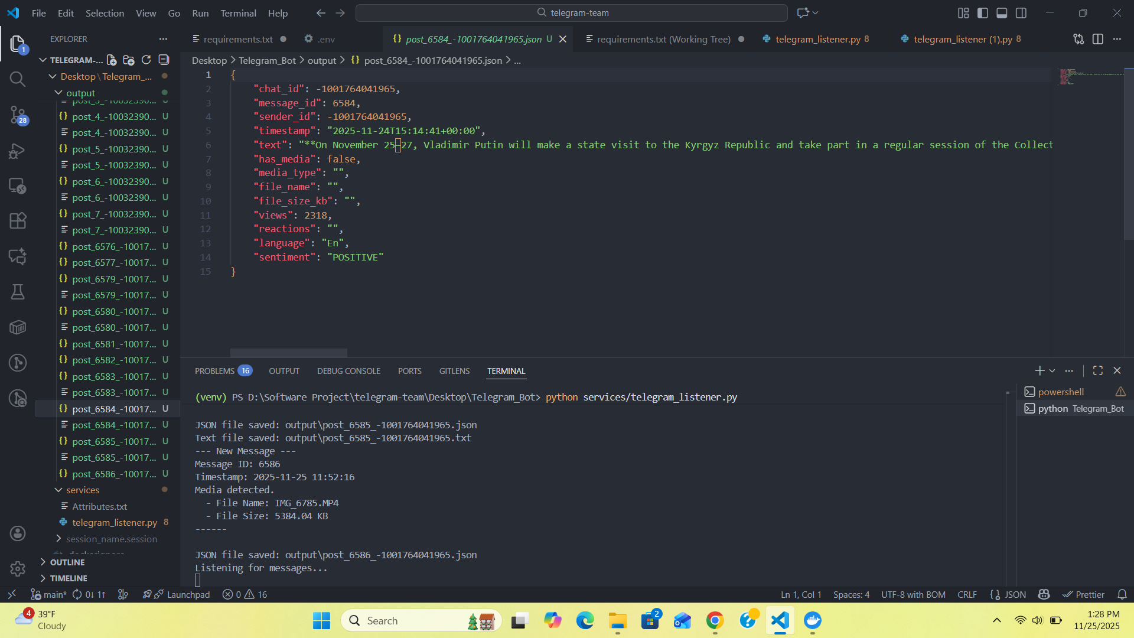Open Remote Explorer view icon
The width and height of the screenshot is (1134, 638).
tap(18, 186)
